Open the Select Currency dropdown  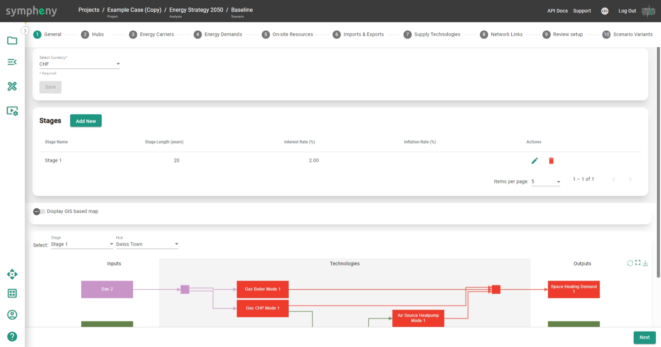pos(79,64)
